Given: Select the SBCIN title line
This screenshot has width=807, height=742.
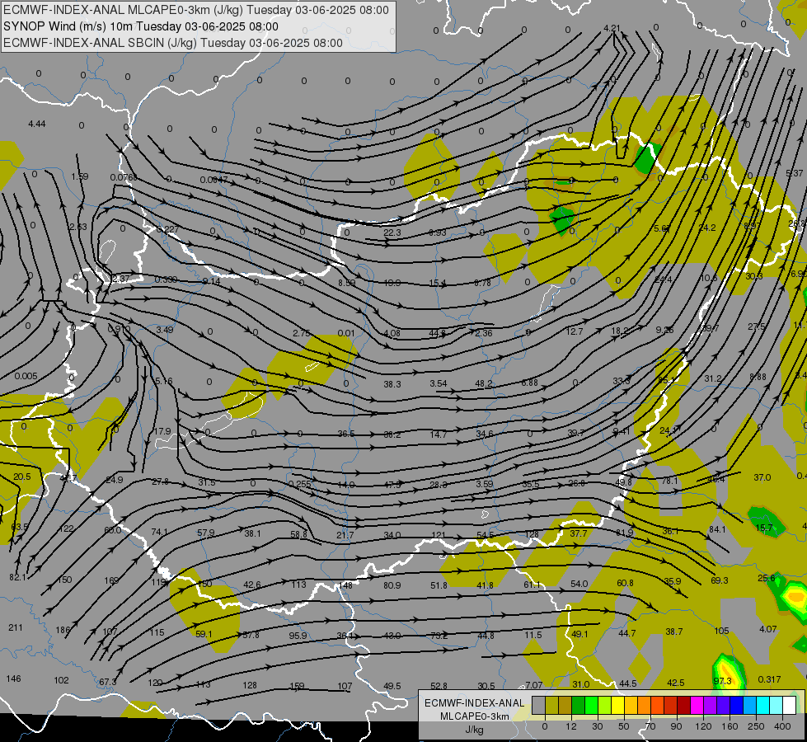Looking at the screenshot, I should 173,43.
